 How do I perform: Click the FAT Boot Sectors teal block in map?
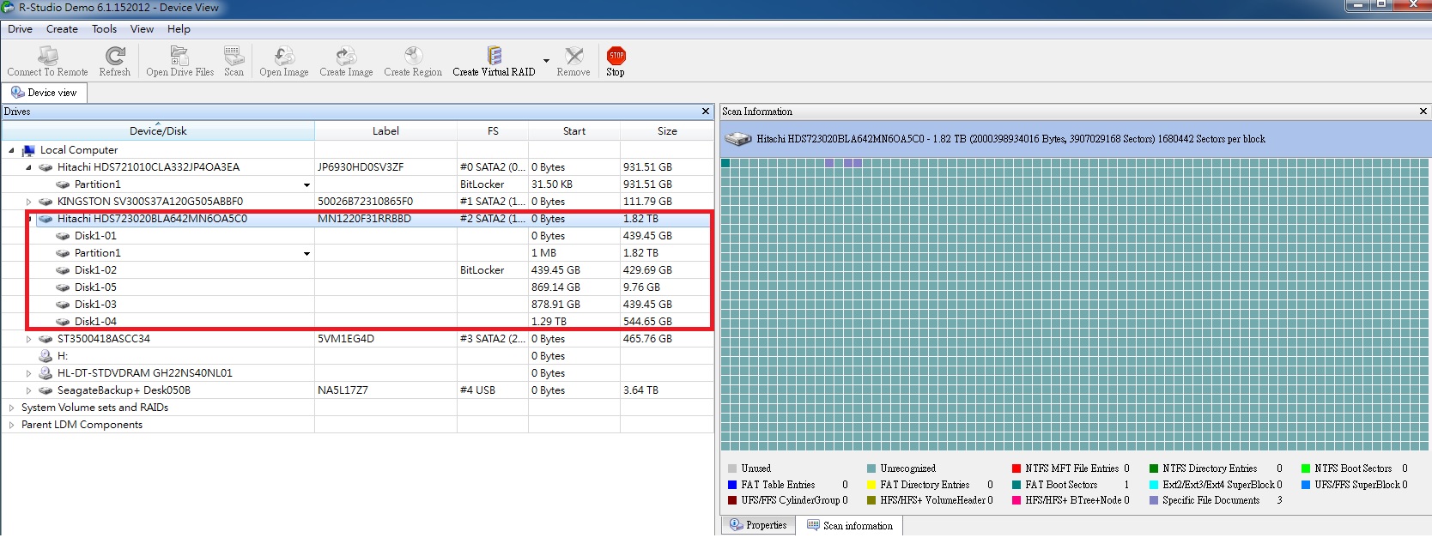point(725,163)
